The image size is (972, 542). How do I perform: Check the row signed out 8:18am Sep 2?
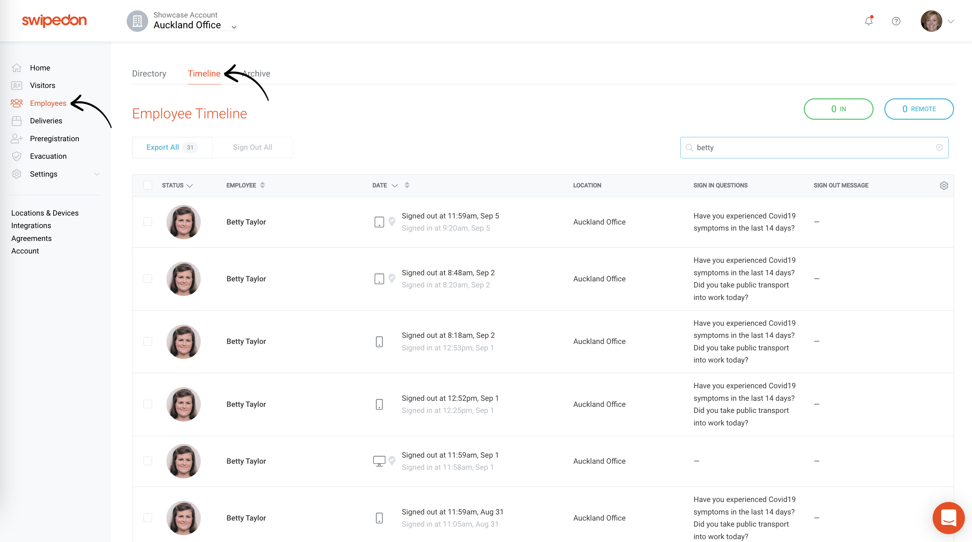(x=147, y=341)
